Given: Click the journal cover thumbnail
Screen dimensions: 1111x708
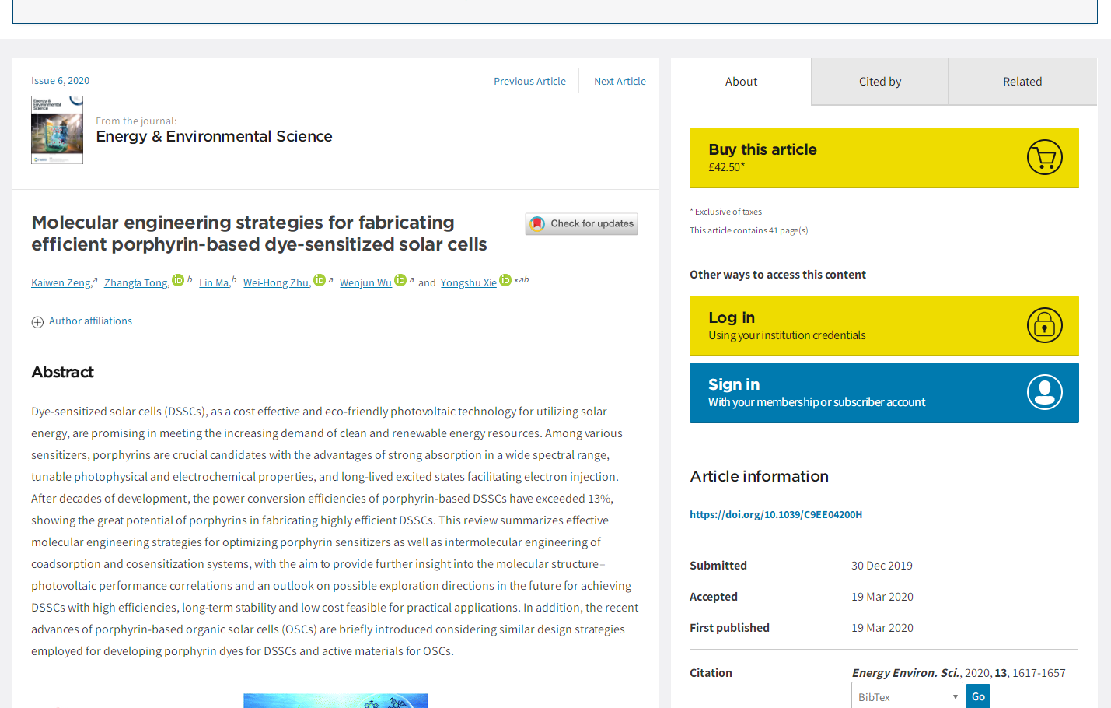Looking at the screenshot, I should (x=57, y=130).
